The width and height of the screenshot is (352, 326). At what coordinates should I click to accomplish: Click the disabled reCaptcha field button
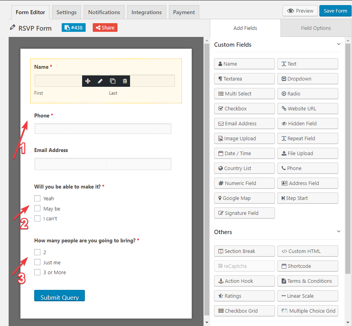pos(244,266)
